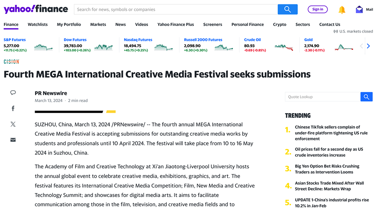Open trending story about Oil prices falling
Screen dimensions: 375x211
click(329, 152)
